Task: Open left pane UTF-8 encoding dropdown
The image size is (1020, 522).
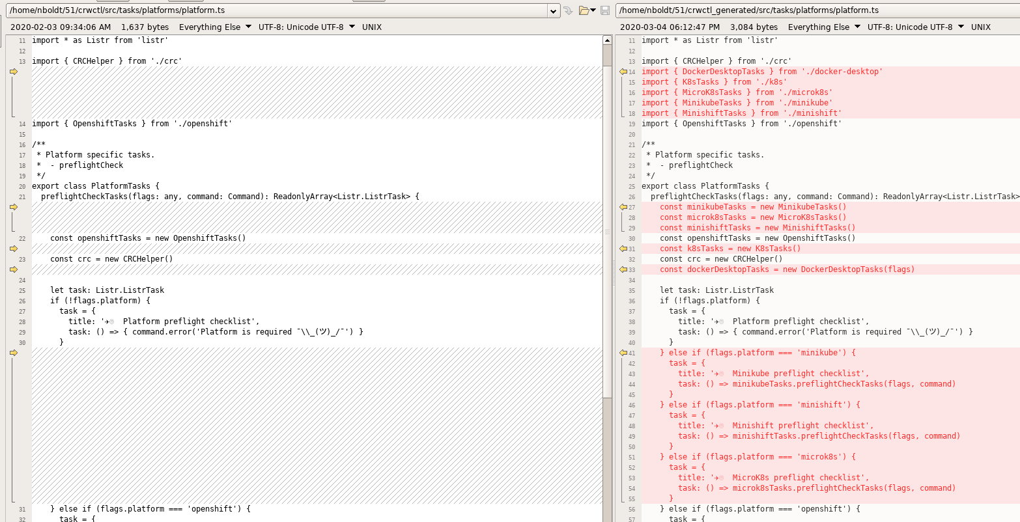Action: (x=307, y=27)
